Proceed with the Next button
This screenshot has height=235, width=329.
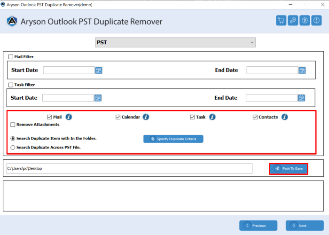pos(305,226)
